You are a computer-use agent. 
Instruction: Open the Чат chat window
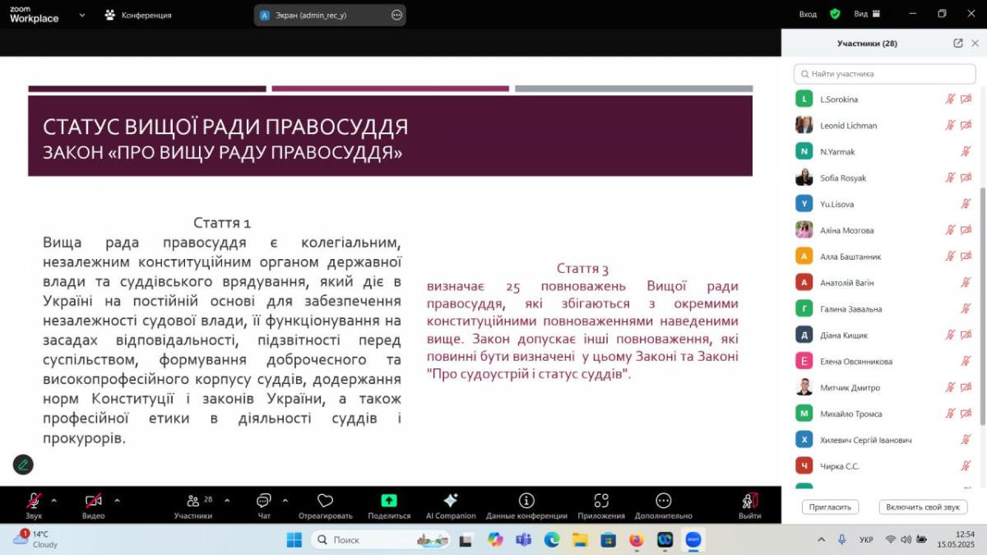tap(264, 505)
